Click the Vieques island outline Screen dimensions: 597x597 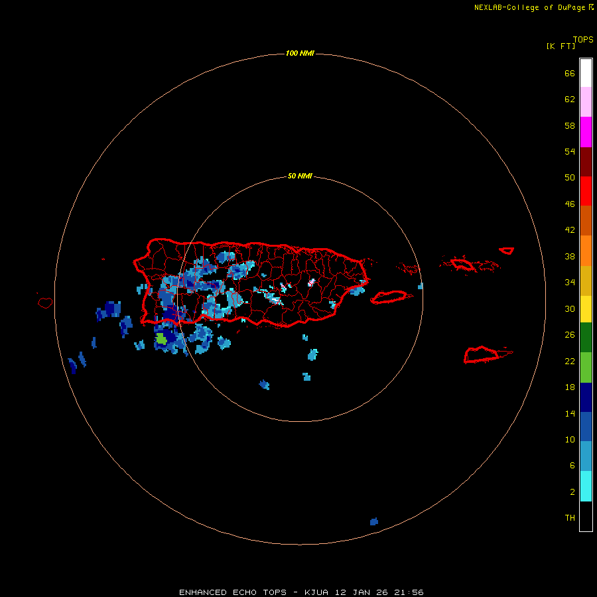(389, 297)
